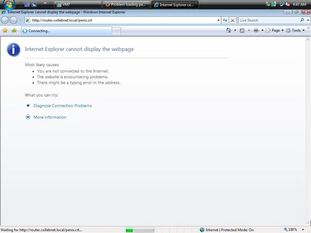Click the page icon in address bar

[x=28, y=20]
